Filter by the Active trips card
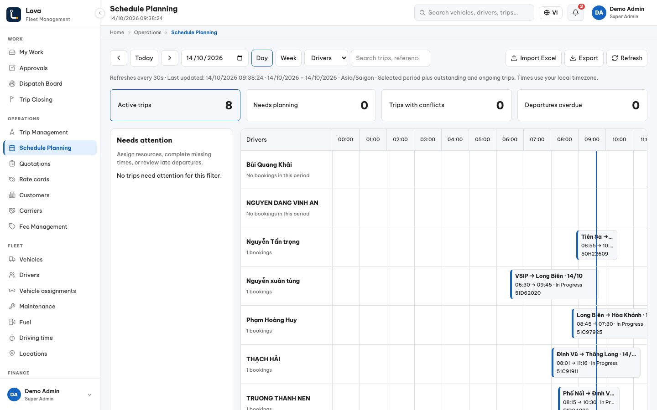The height and width of the screenshot is (410, 657). point(175,105)
